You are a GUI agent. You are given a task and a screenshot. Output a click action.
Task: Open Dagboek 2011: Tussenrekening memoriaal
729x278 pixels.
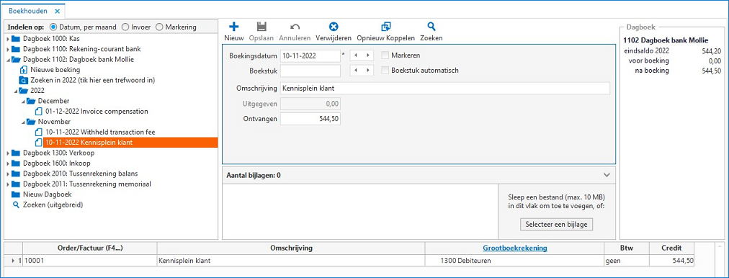86,184
